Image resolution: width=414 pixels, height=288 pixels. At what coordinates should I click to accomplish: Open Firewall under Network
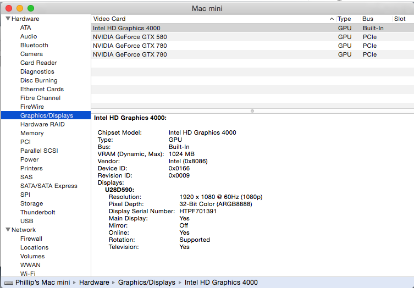point(31,239)
